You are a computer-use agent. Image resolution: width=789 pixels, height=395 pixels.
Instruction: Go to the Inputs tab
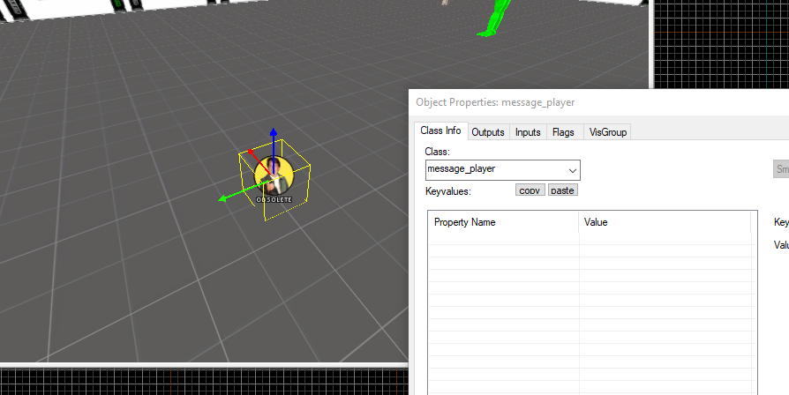[528, 132]
